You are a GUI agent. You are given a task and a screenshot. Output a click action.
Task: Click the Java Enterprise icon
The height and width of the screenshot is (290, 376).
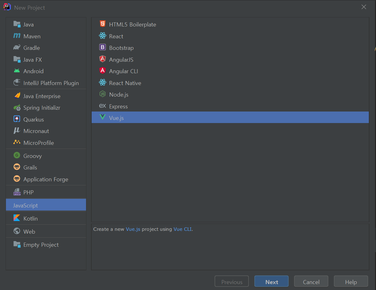pyautogui.click(x=17, y=96)
